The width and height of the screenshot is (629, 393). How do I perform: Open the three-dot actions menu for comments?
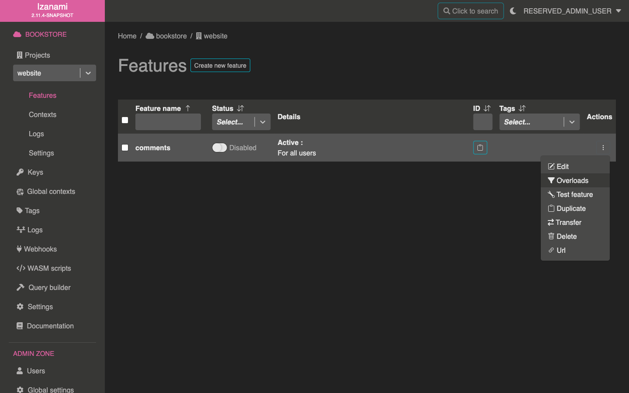603,148
